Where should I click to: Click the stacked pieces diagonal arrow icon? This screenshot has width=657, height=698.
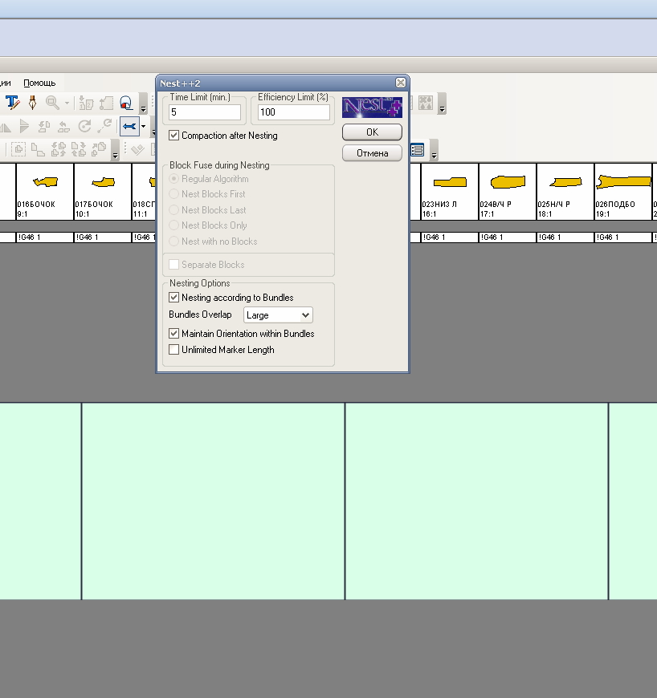point(99,149)
